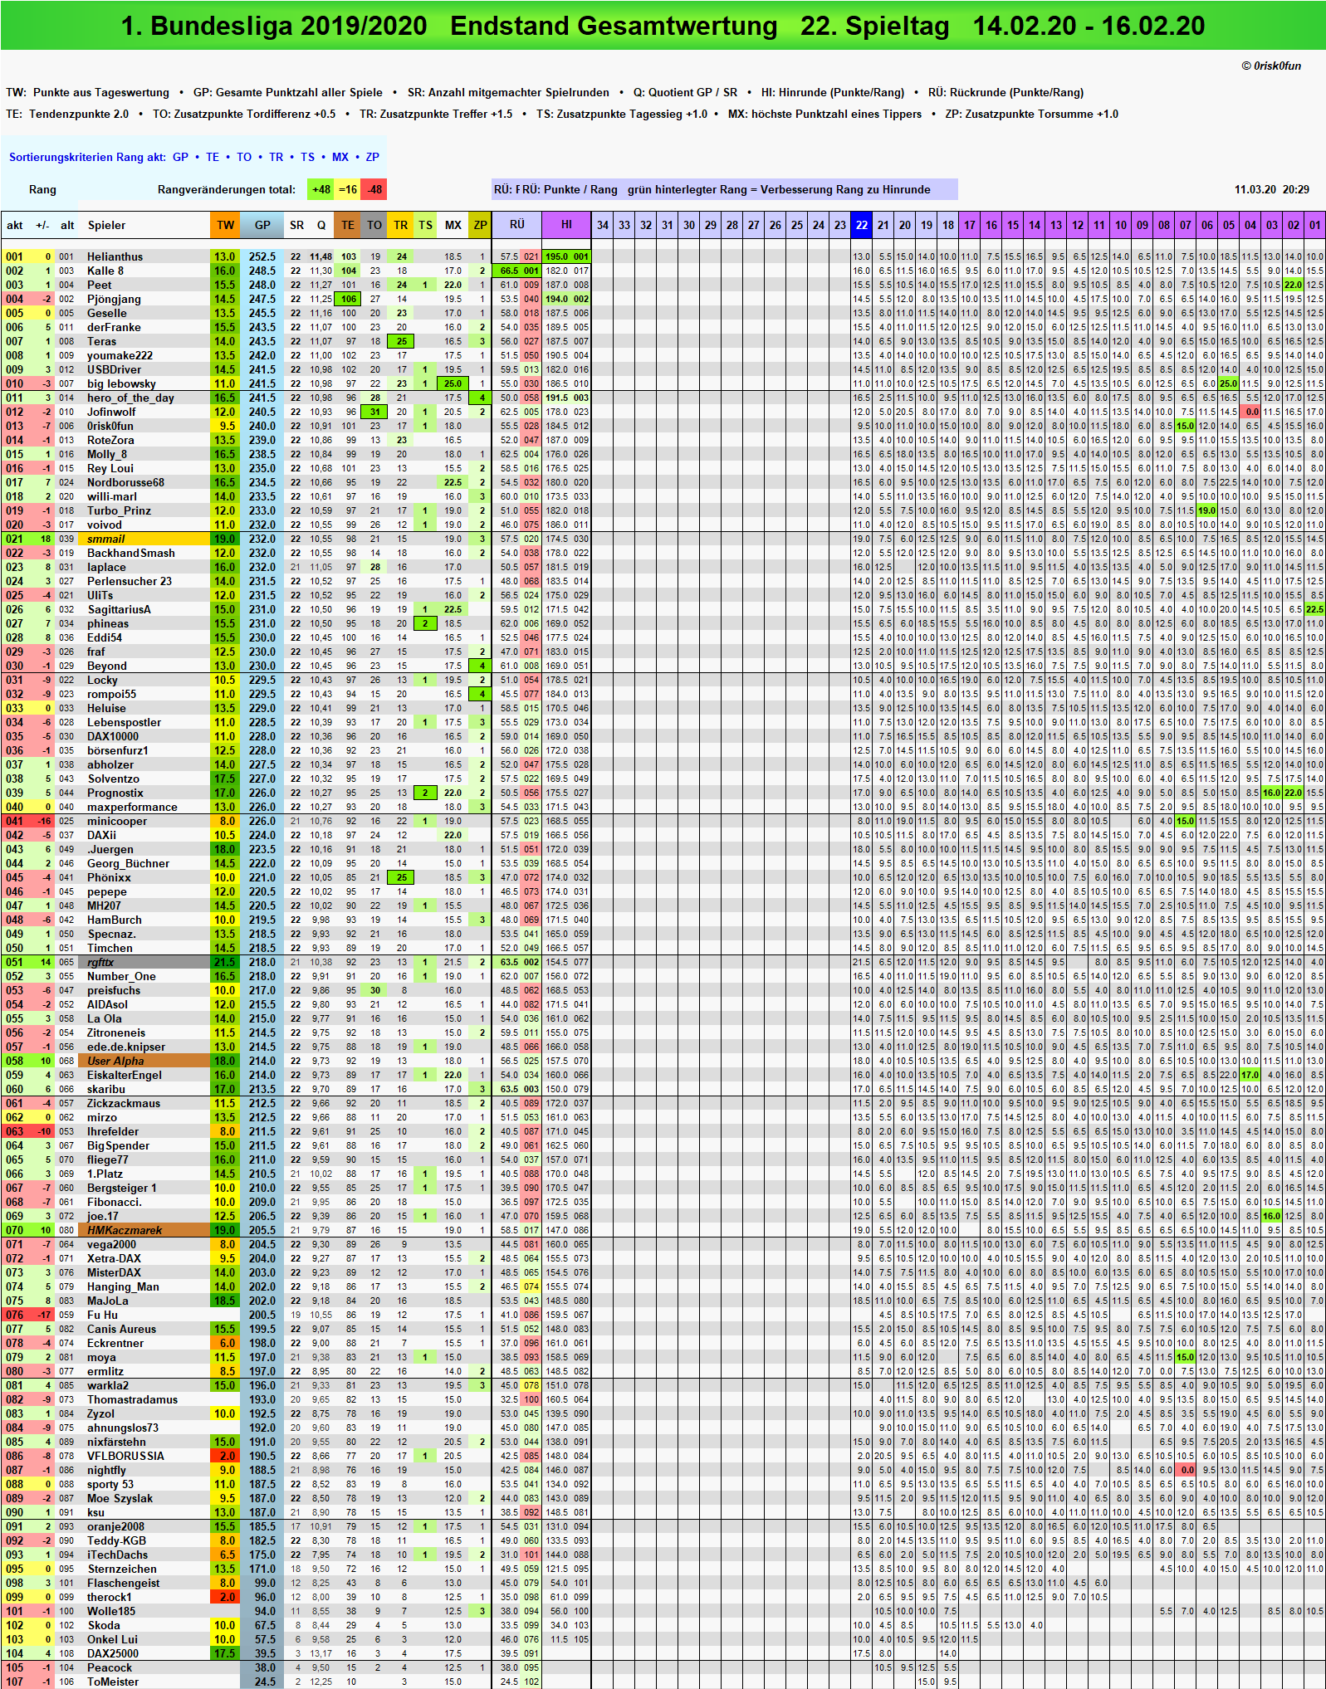Viewport: 1326px width, 1689px height.
Task: Click the red -48 rank change box
Action: (374, 189)
